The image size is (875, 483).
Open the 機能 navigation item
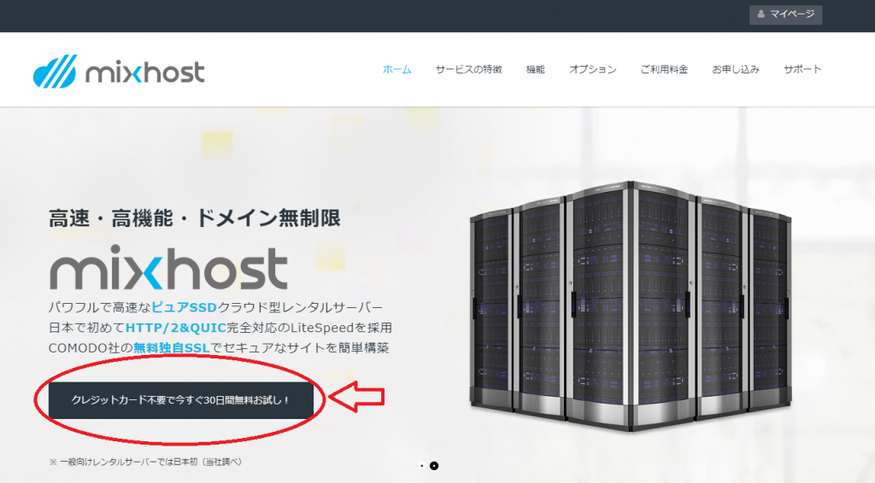(536, 70)
